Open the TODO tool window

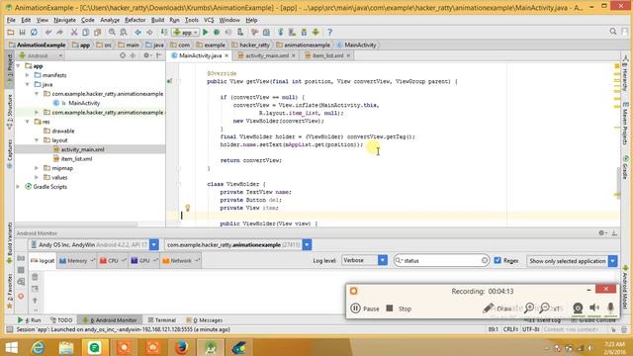pyautogui.click(x=61, y=320)
